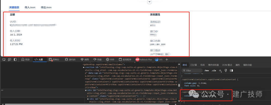Screen dimensions: 271x105
Task: Collapse the FormGroup p-content div node arrow
Action: (x=86, y=90)
